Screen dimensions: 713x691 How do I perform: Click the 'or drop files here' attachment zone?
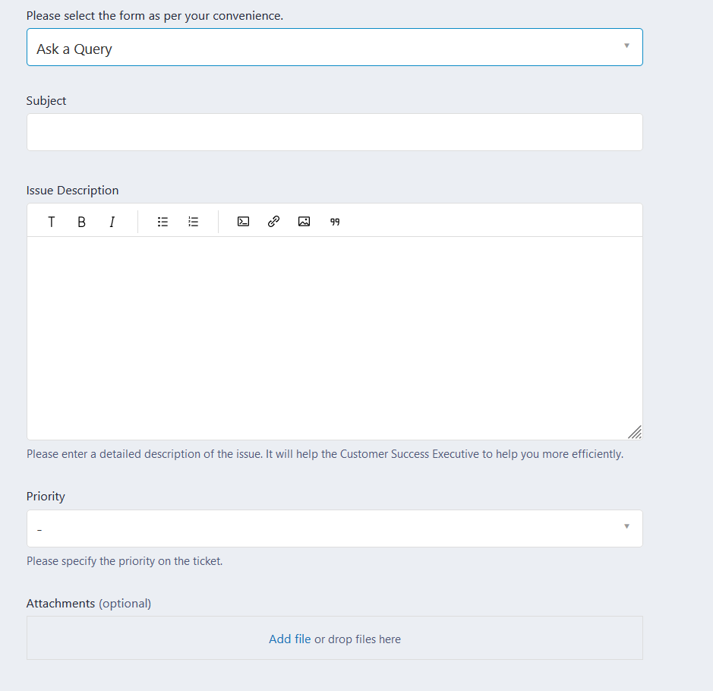pos(335,638)
